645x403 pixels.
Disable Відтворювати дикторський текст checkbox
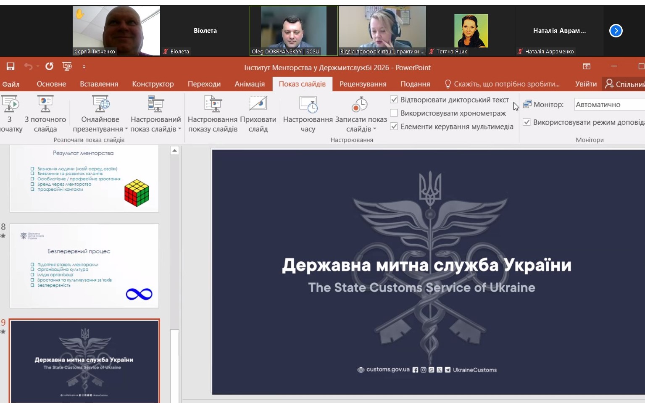(394, 100)
